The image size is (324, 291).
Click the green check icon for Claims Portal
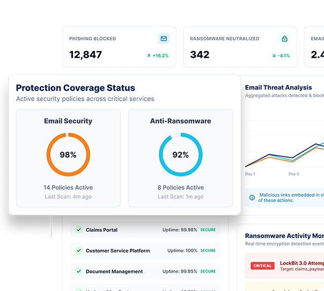click(x=79, y=230)
